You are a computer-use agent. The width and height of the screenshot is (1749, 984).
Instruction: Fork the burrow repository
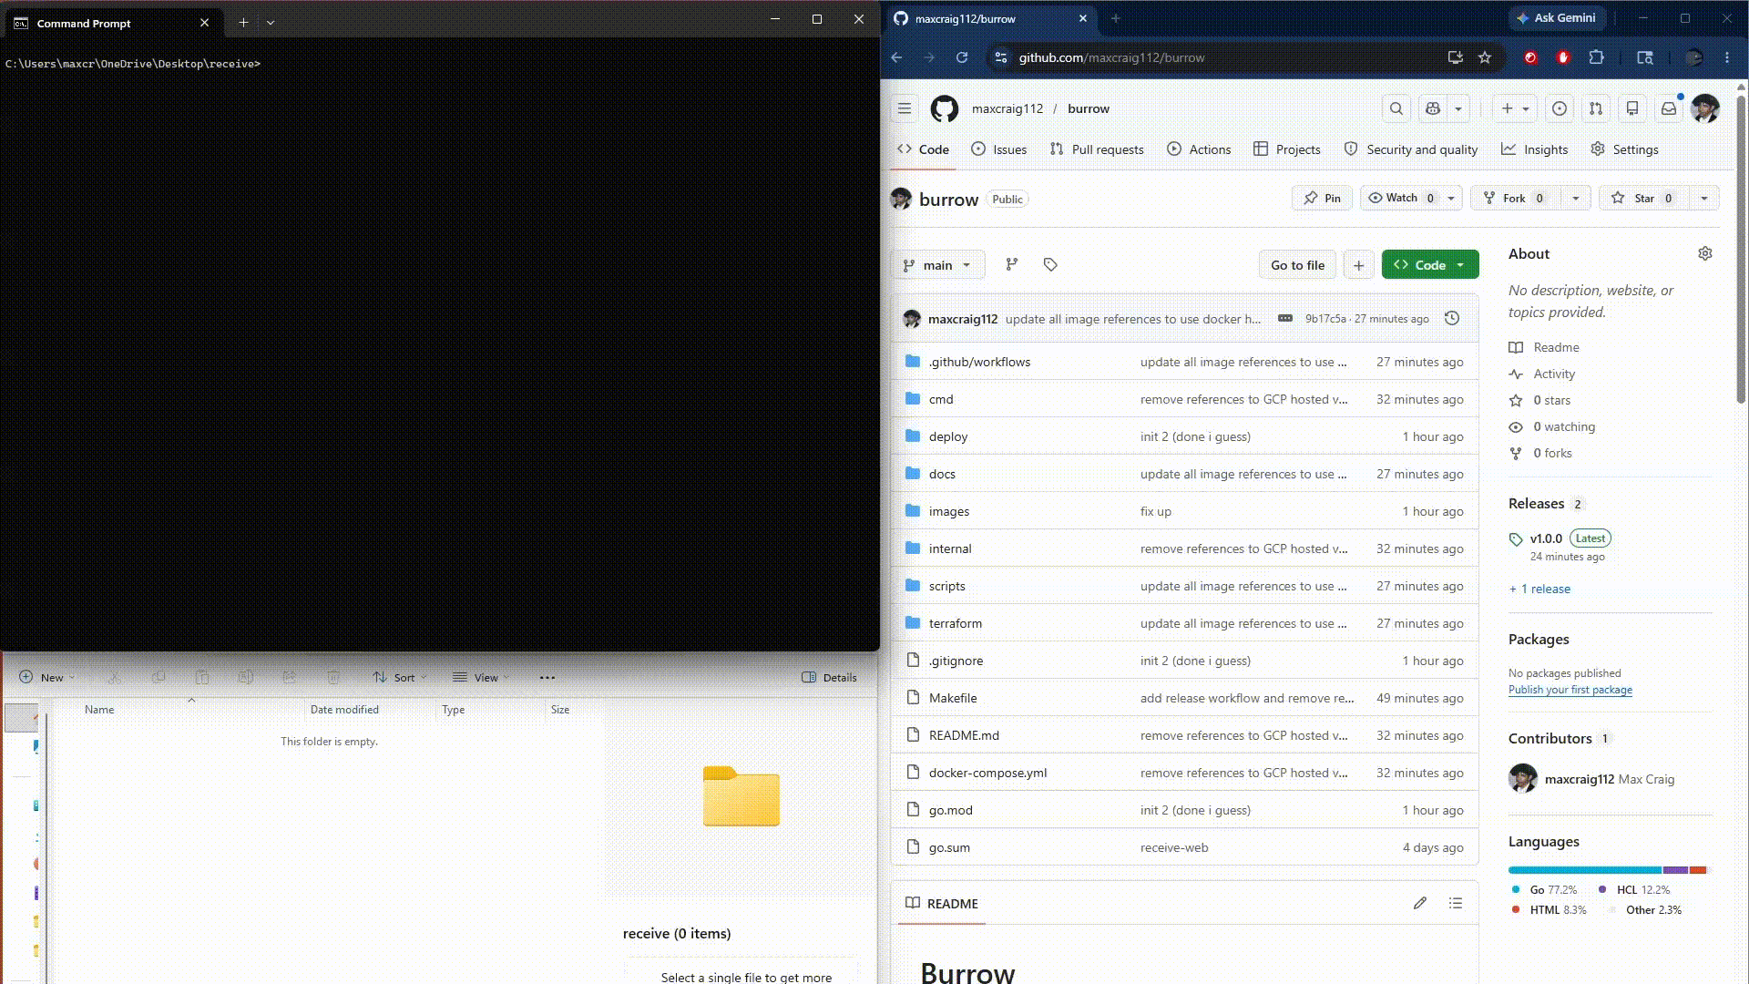coord(1515,198)
